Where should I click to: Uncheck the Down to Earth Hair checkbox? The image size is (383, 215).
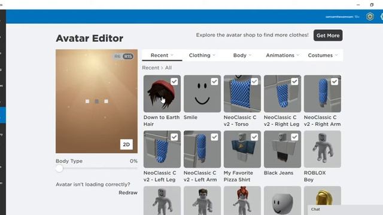click(x=174, y=81)
